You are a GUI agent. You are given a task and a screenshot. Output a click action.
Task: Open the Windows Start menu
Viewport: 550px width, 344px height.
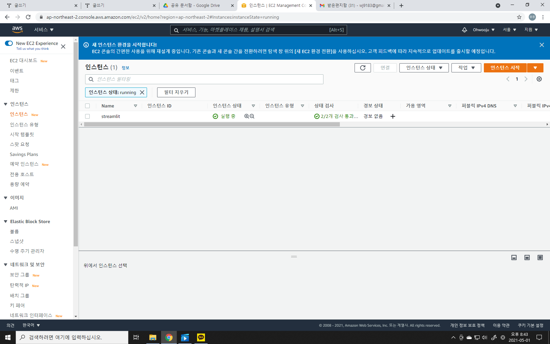tap(8, 337)
